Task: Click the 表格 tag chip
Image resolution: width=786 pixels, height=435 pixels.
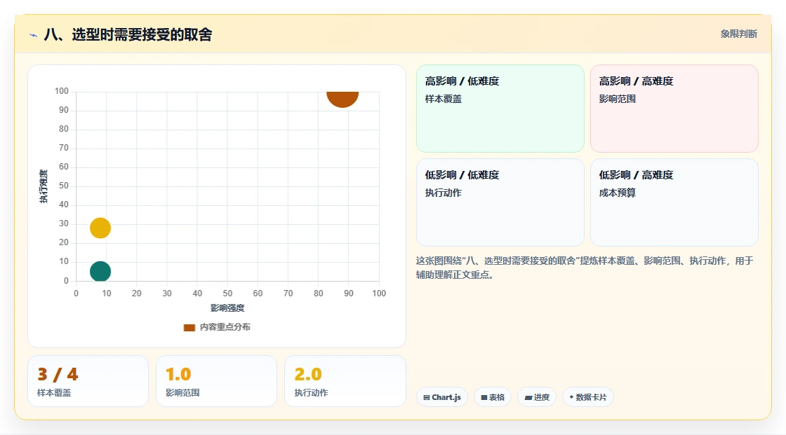Action: click(493, 397)
